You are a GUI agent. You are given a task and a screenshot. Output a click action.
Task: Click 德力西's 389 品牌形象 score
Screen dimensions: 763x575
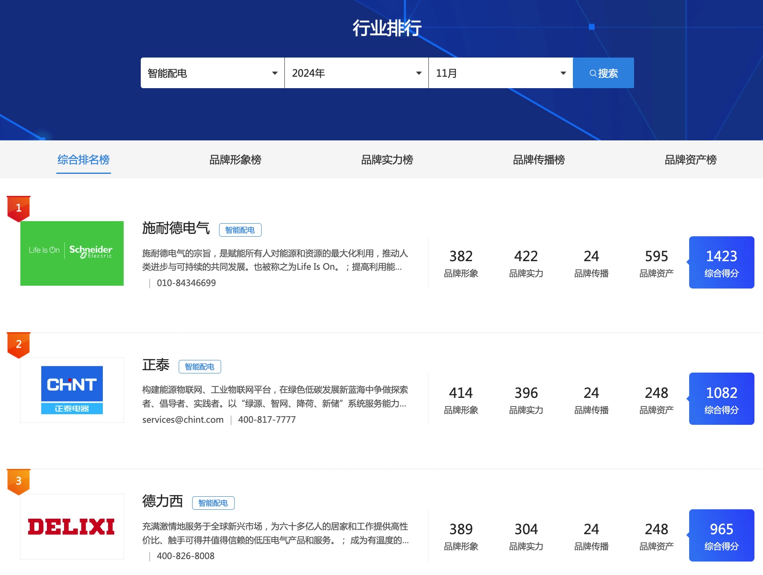coord(461,536)
